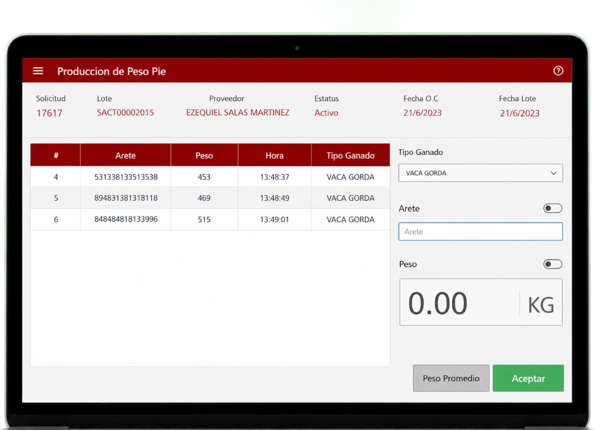594x430 pixels.
Task: Toggle the Peso switch
Action: point(553,264)
